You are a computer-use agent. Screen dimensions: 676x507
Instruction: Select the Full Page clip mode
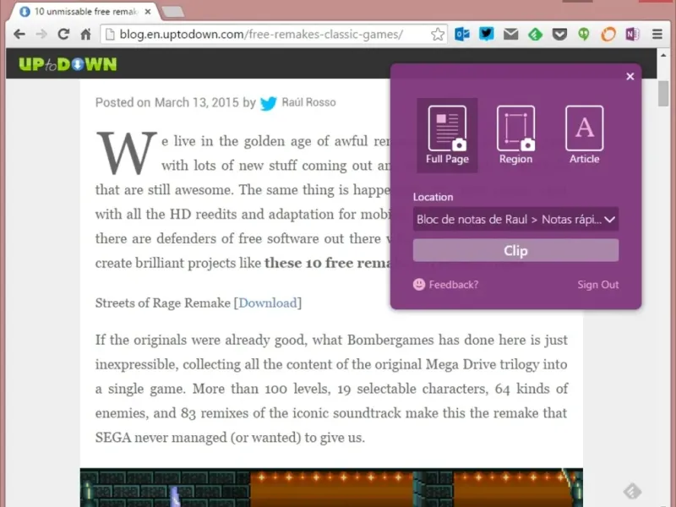tap(447, 135)
